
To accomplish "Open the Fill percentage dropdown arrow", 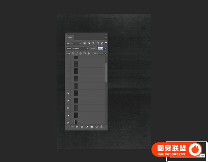I will (105, 54).
